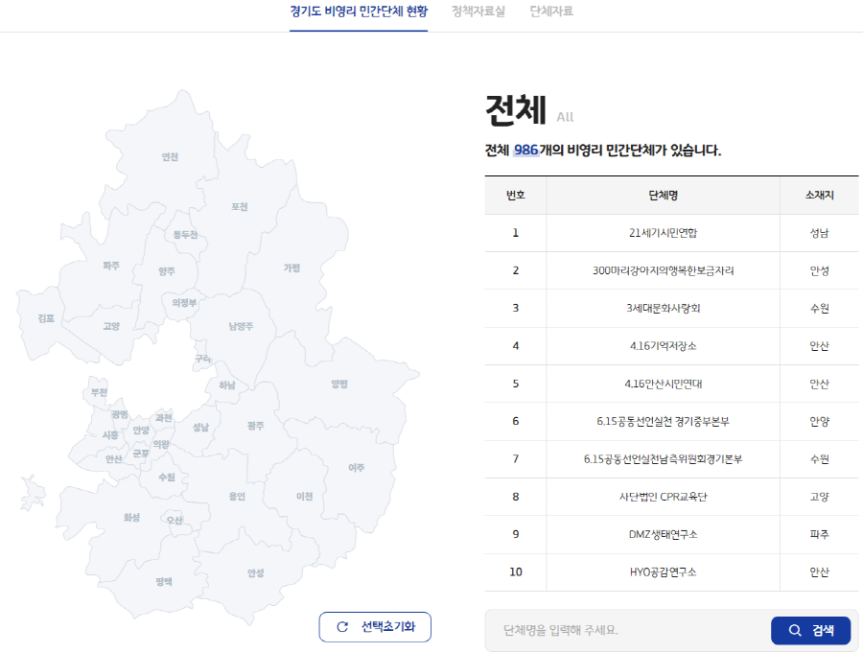Select 수원 region on the map
The image size is (863, 653).
pyautogui.click(x=167, y=477)
